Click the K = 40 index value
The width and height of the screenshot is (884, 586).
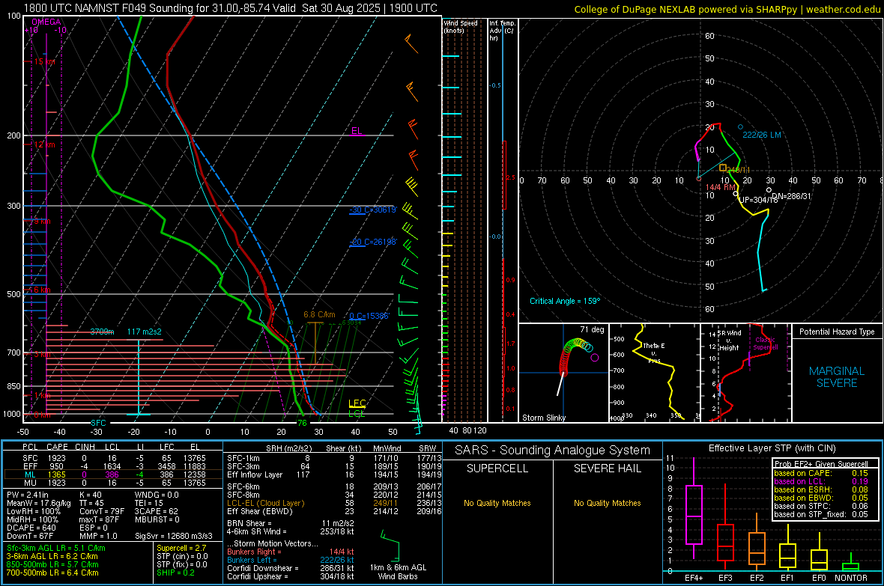coord(90,495)
